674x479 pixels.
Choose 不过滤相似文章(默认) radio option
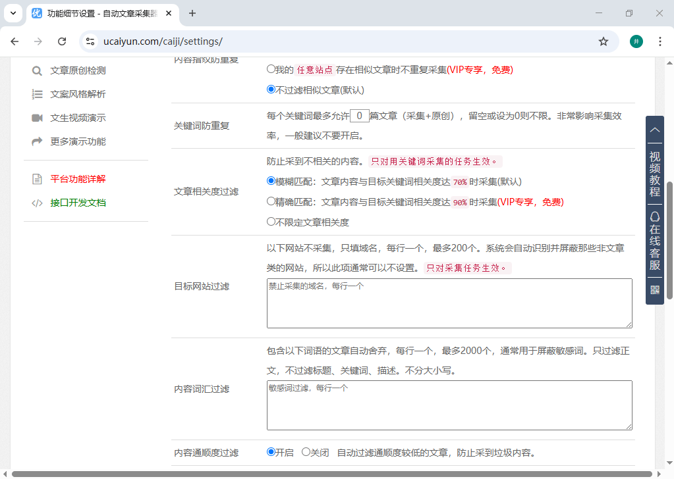pyautogui.click(x=271, y=89)
